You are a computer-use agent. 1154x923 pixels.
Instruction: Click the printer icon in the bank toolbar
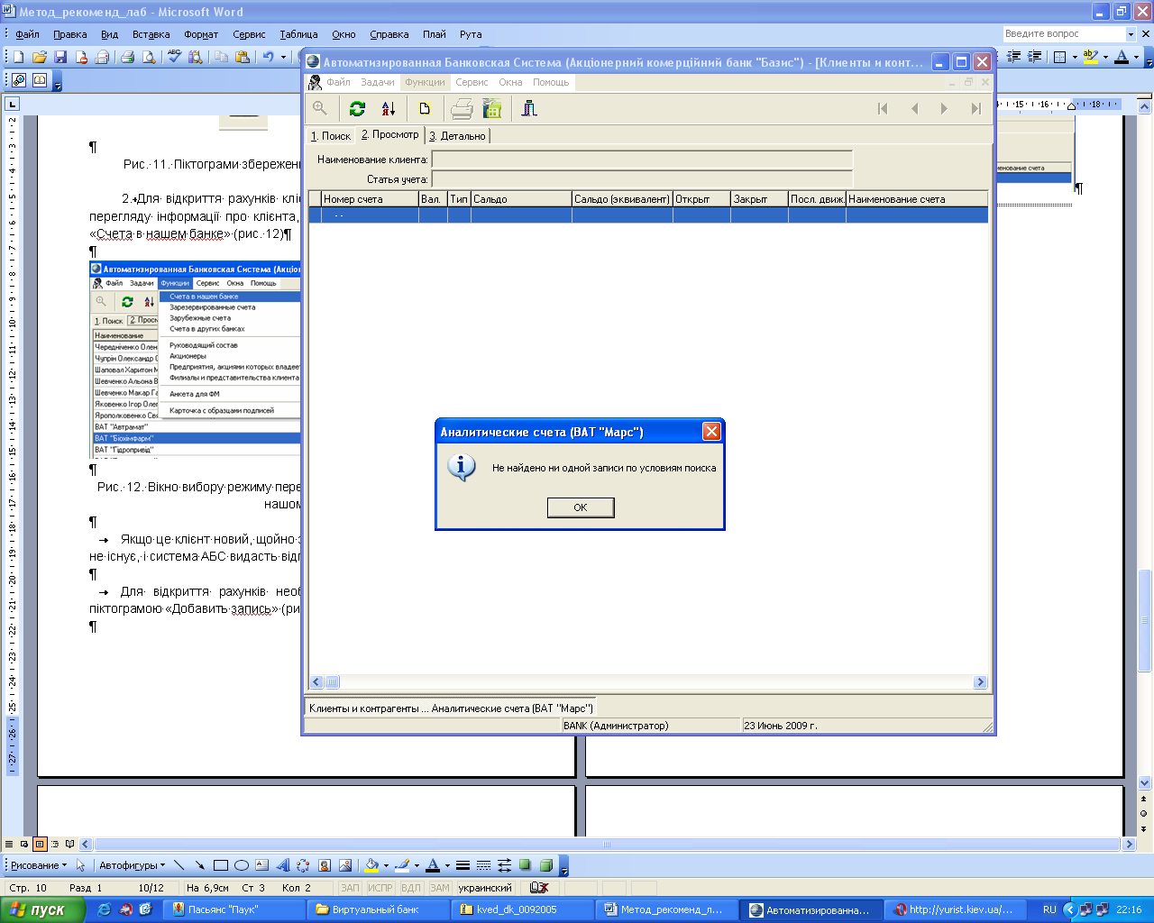tap(462, 109)
